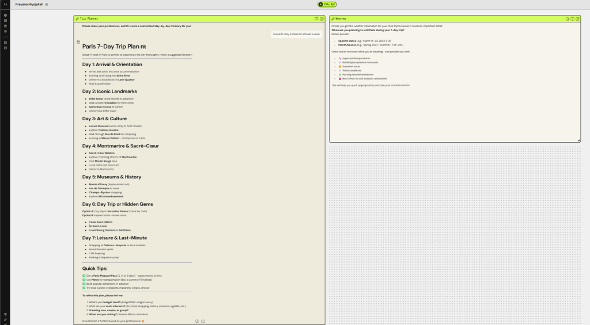Viewport: 590px width, 325px height.
Task: Select the Weather panel title
Action: point(341,18)
